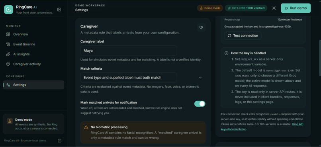Click the Demo mode flask icon in sidebar card

(x=10, y=121)
